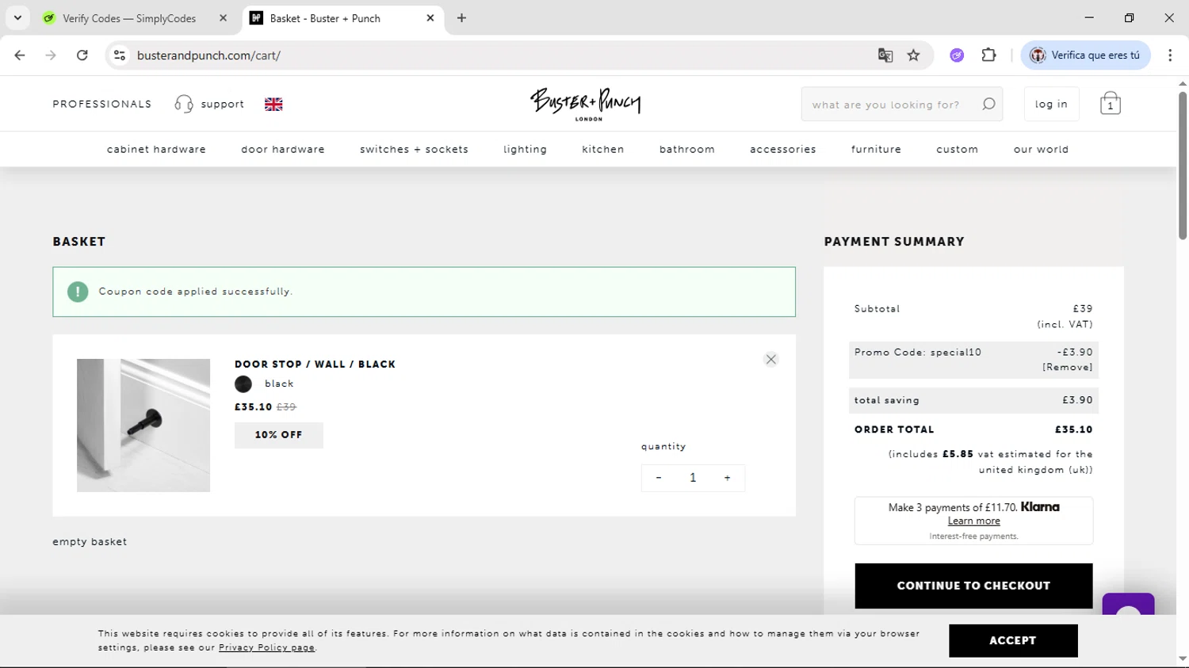Click the door stop product thumbnail
Screen dimensions: 1189x668
[x=143, y=426]
